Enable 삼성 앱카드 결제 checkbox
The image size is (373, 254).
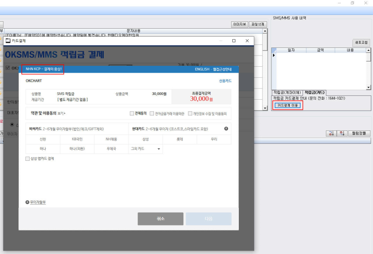click(x=27, y=159)
